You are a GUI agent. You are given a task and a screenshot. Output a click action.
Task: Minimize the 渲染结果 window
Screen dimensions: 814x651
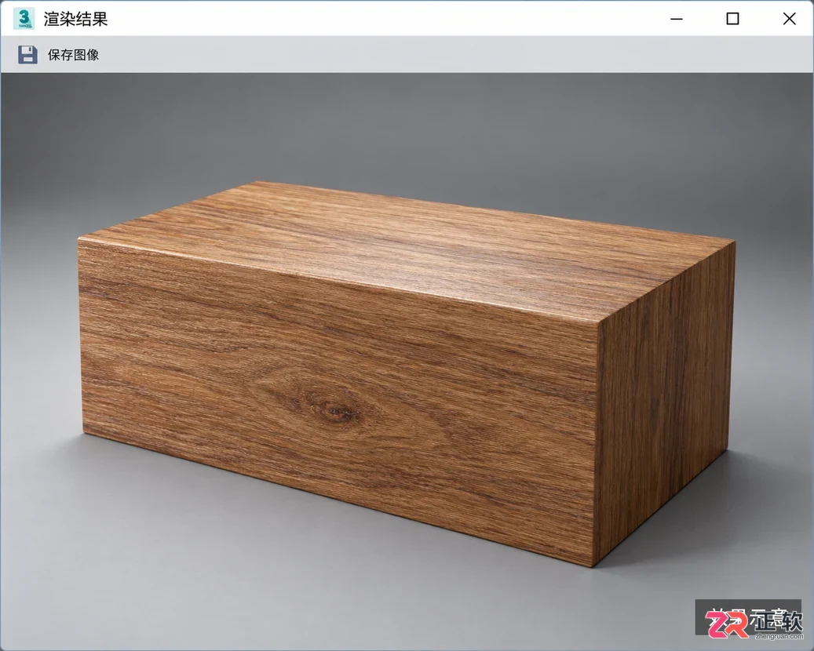676,19
